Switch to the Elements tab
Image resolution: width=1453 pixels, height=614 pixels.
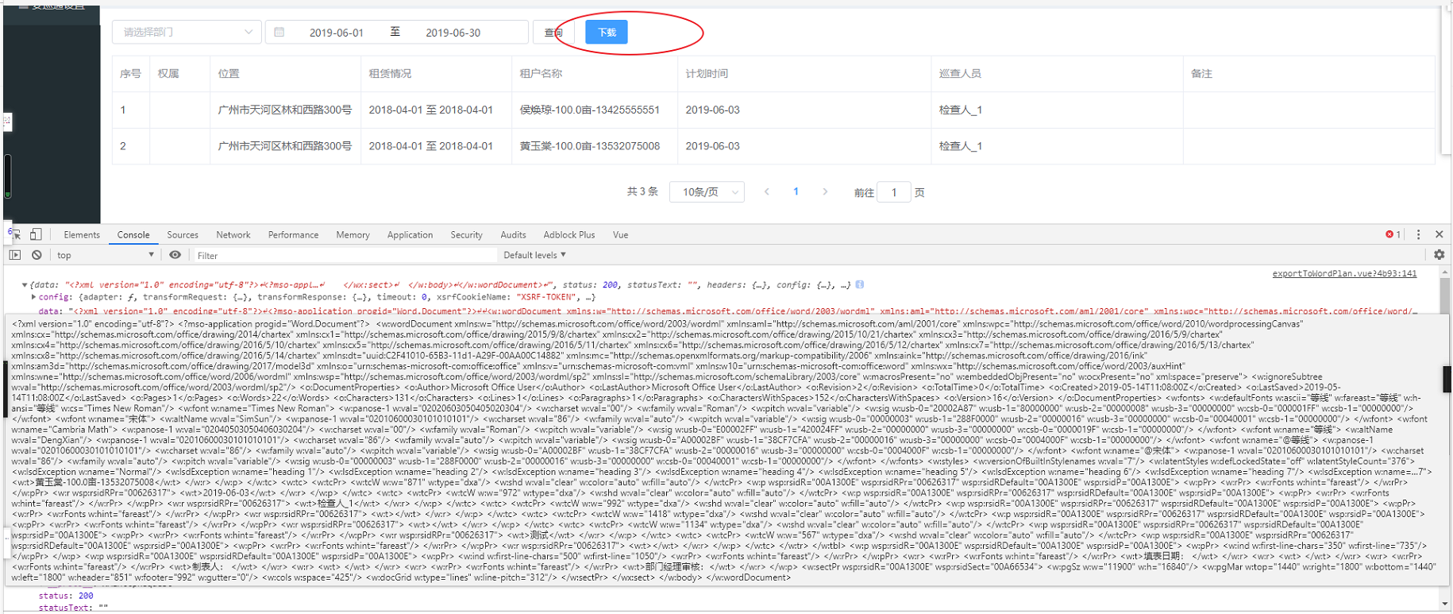(x=82, y=235)
